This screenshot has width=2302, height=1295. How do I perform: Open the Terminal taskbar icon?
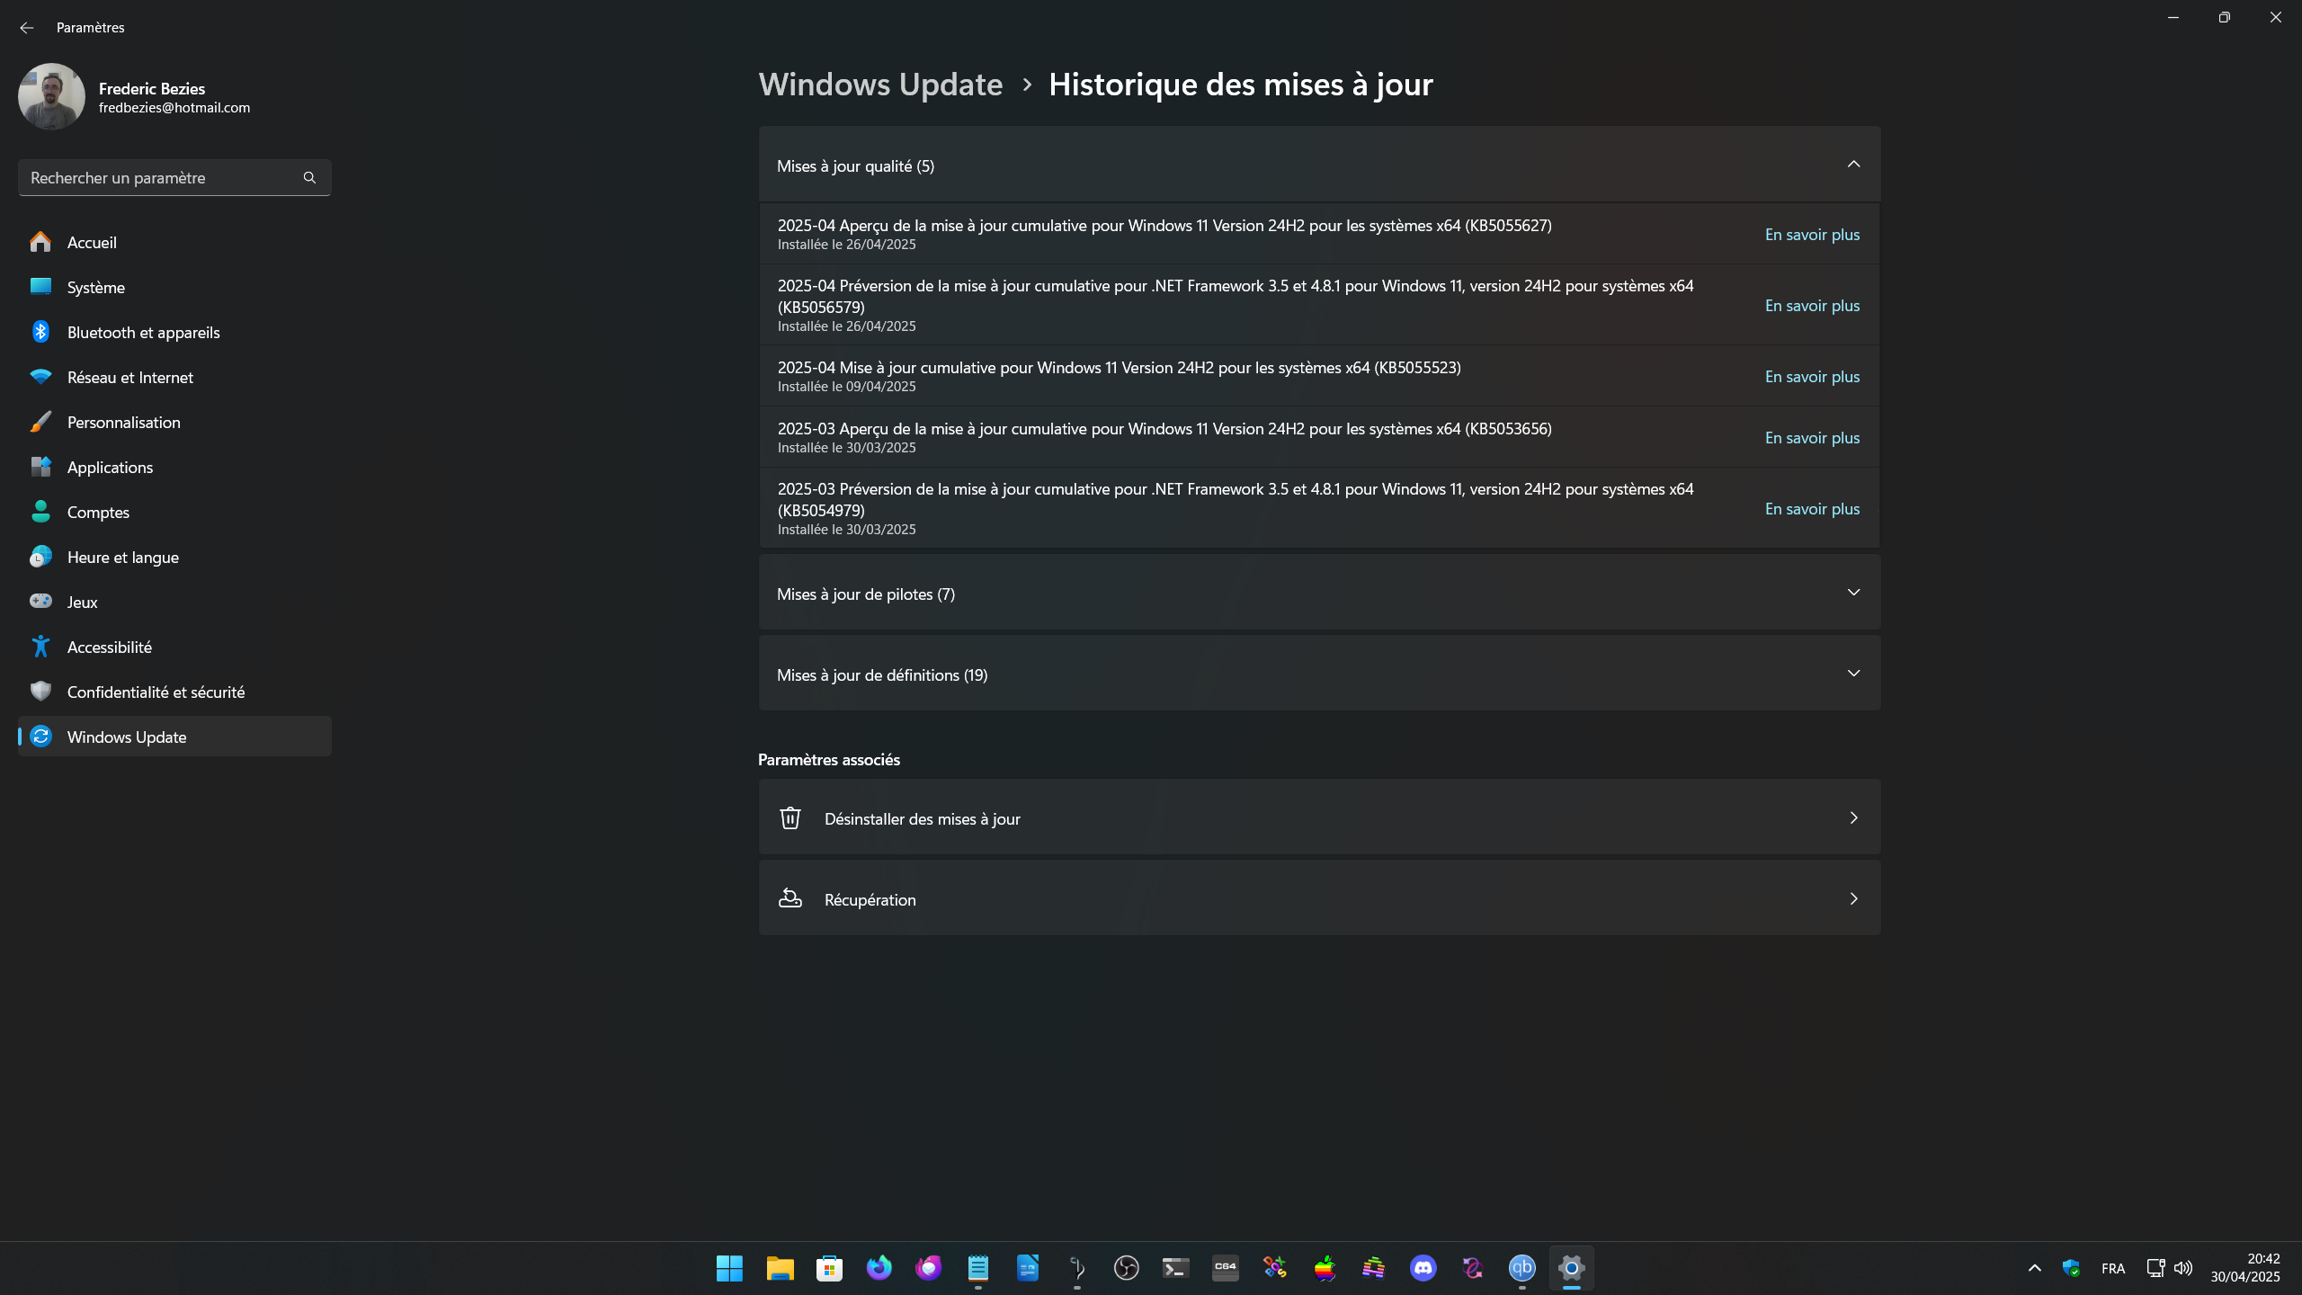pyautogui.click(x=1175, y=1268)
